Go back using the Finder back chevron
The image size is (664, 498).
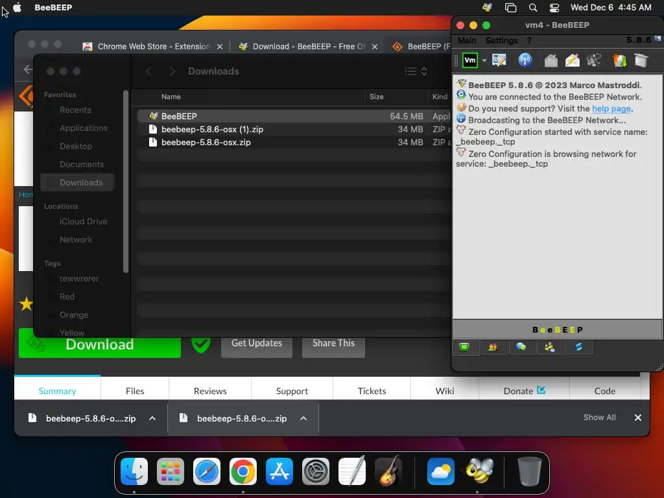148,71
